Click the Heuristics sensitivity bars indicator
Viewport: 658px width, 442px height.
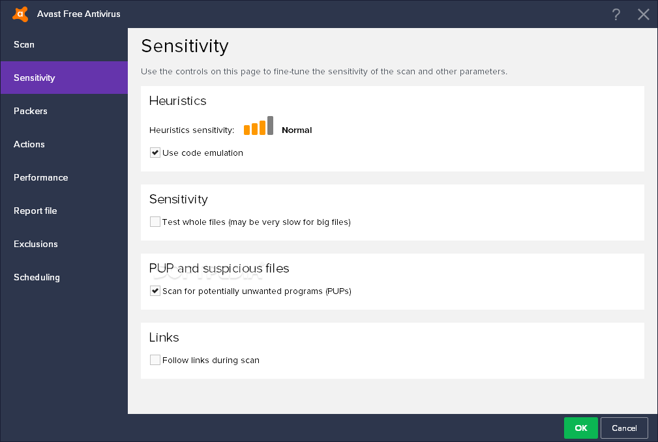coord(258,125)
